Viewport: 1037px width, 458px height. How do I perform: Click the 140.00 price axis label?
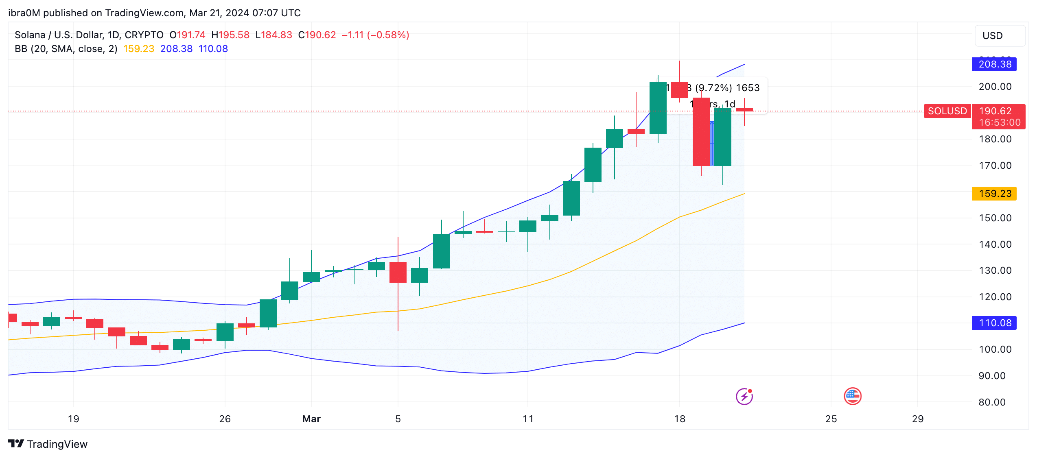tap(995, 244)
